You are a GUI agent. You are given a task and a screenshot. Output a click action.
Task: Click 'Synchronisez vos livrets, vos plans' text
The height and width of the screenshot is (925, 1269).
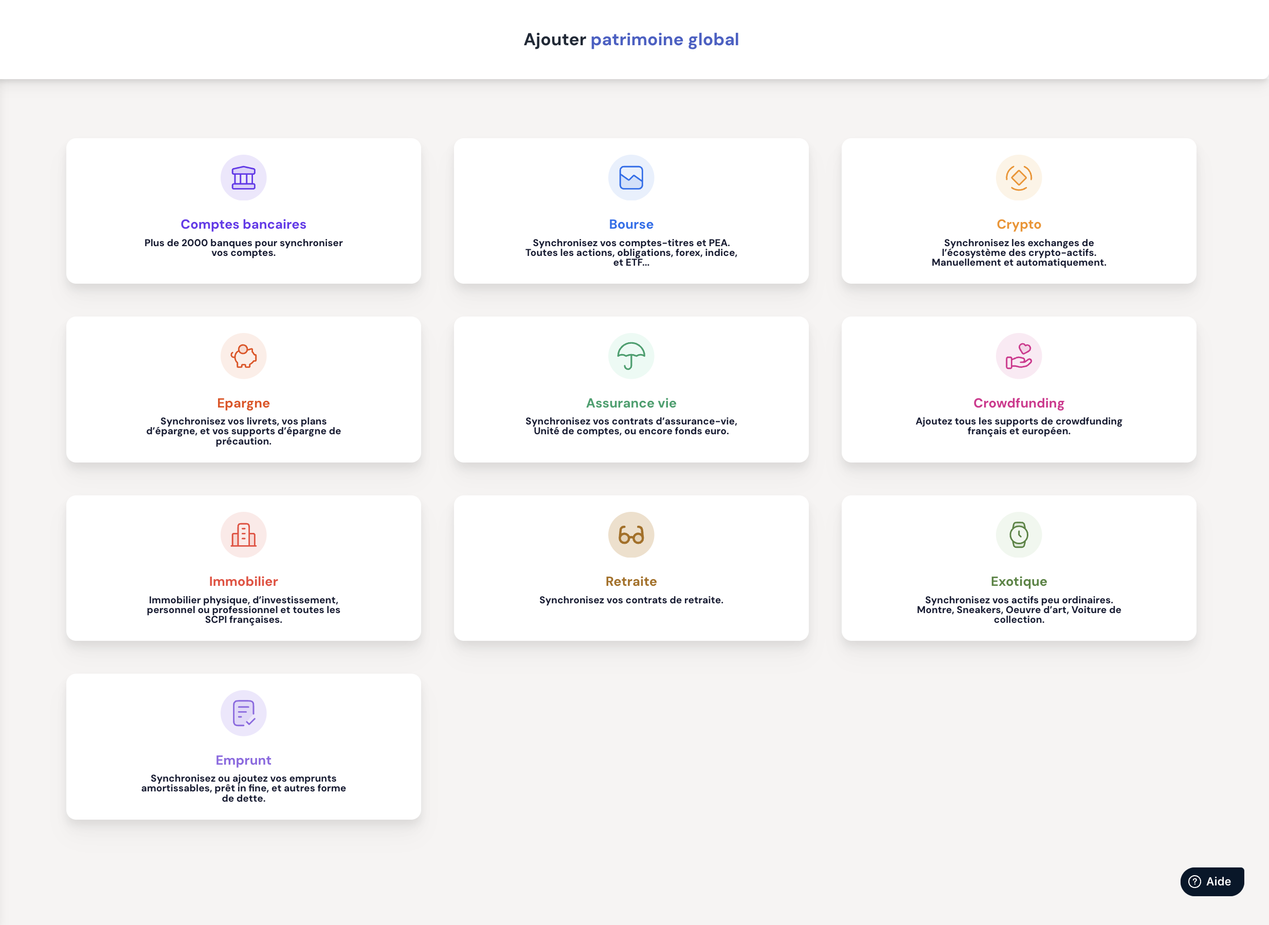click(x=243, y=421)
